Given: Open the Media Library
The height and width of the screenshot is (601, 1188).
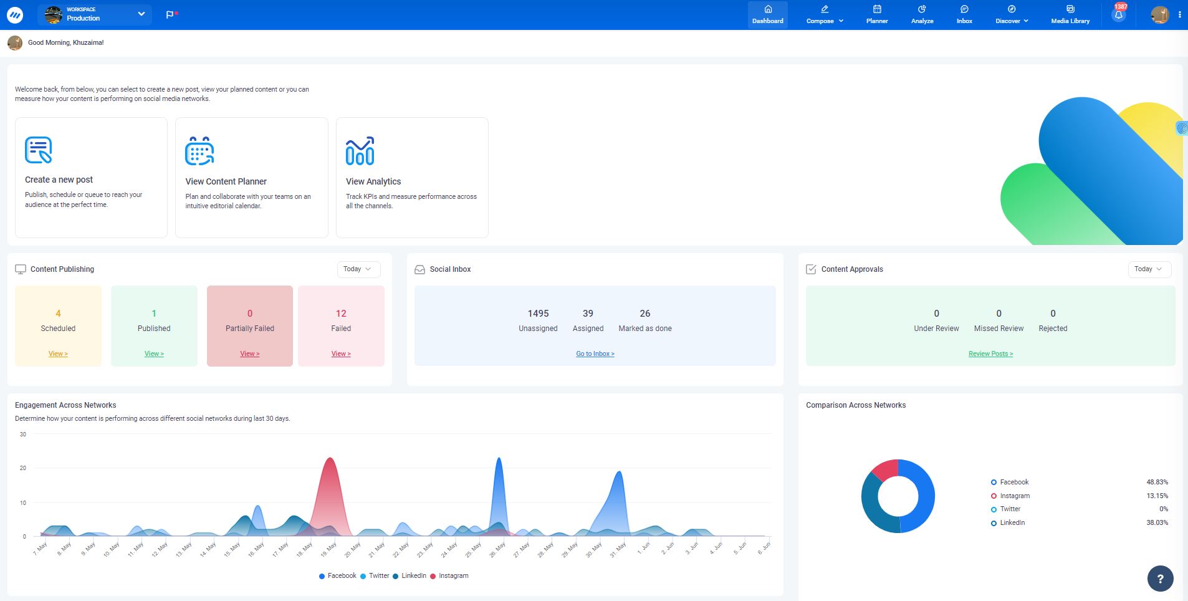Looking at the screenshot, I should pyautogui.click(x=1070, y=14).
